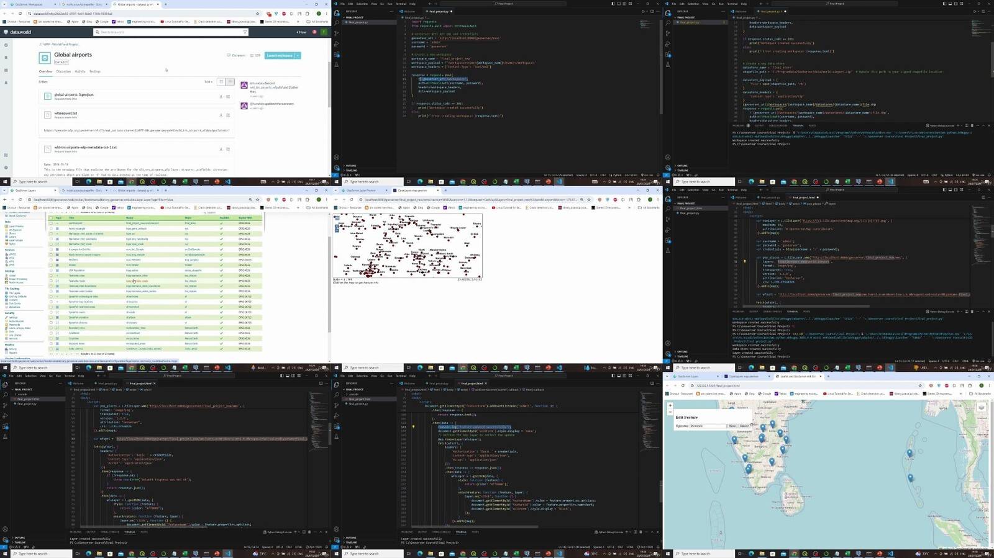The height and width of the screenshot is (558, 994).
Task: Check the Coastlines row in GeoServer layers
Action: [52, 333]
